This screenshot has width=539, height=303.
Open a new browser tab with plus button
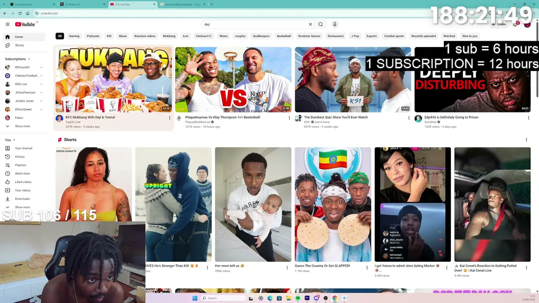tap(212, 4)
